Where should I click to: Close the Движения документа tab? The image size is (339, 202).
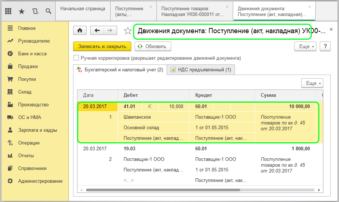click(x=310, y=7)
